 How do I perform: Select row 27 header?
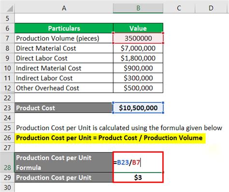pyautogui.click(x=7, y=148)
